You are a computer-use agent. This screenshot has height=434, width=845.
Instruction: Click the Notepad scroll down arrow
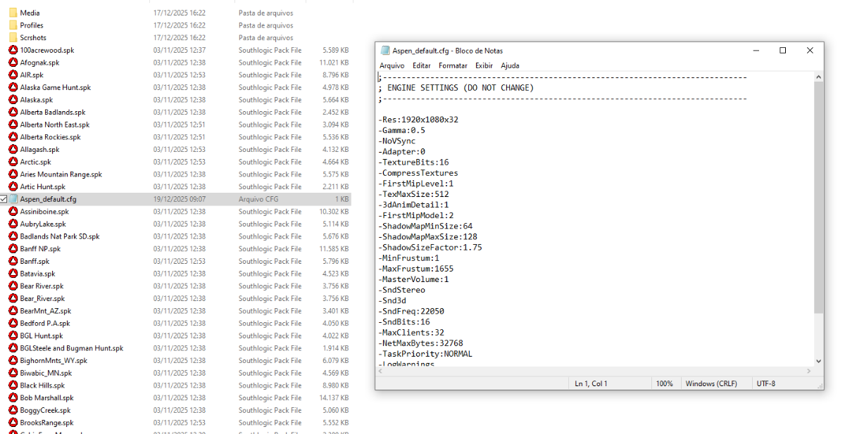[818, 361]
